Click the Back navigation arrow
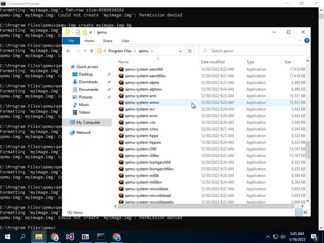Screen dimensions: 324x243 click(x=68, y=51)
